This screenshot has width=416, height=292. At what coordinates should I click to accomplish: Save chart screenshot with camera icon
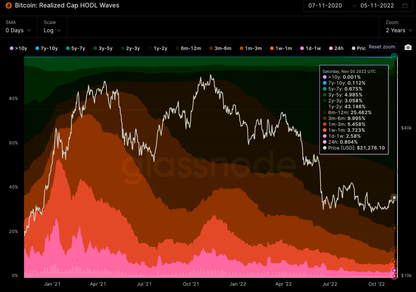[408, 47]
